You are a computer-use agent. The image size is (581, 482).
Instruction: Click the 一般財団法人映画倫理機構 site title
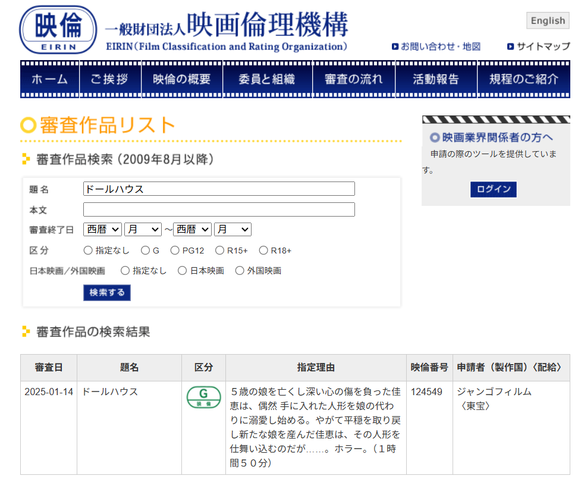(227, 25)
